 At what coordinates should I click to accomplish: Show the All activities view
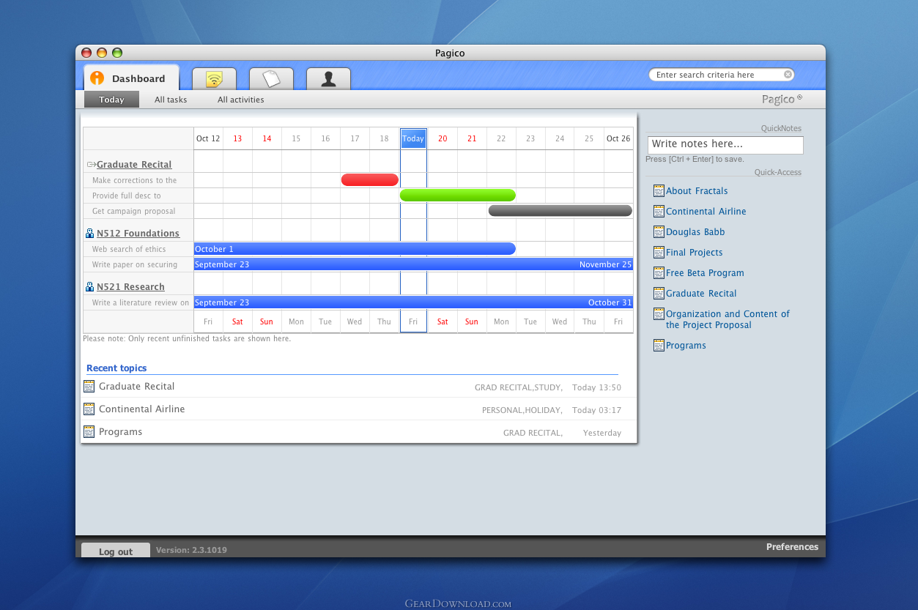[x=241, y=100]
